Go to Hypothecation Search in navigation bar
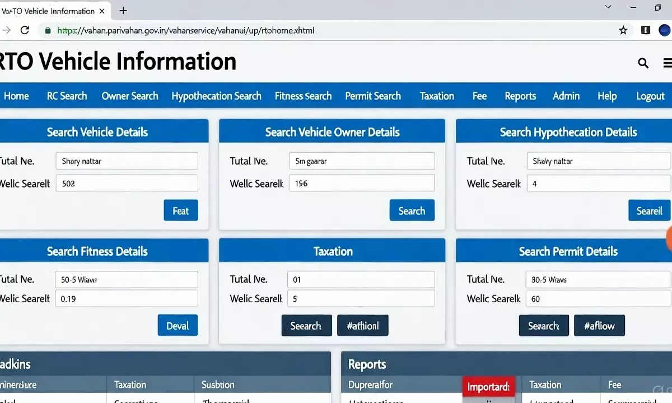This screenshot has width=672, height=403. 216,96
